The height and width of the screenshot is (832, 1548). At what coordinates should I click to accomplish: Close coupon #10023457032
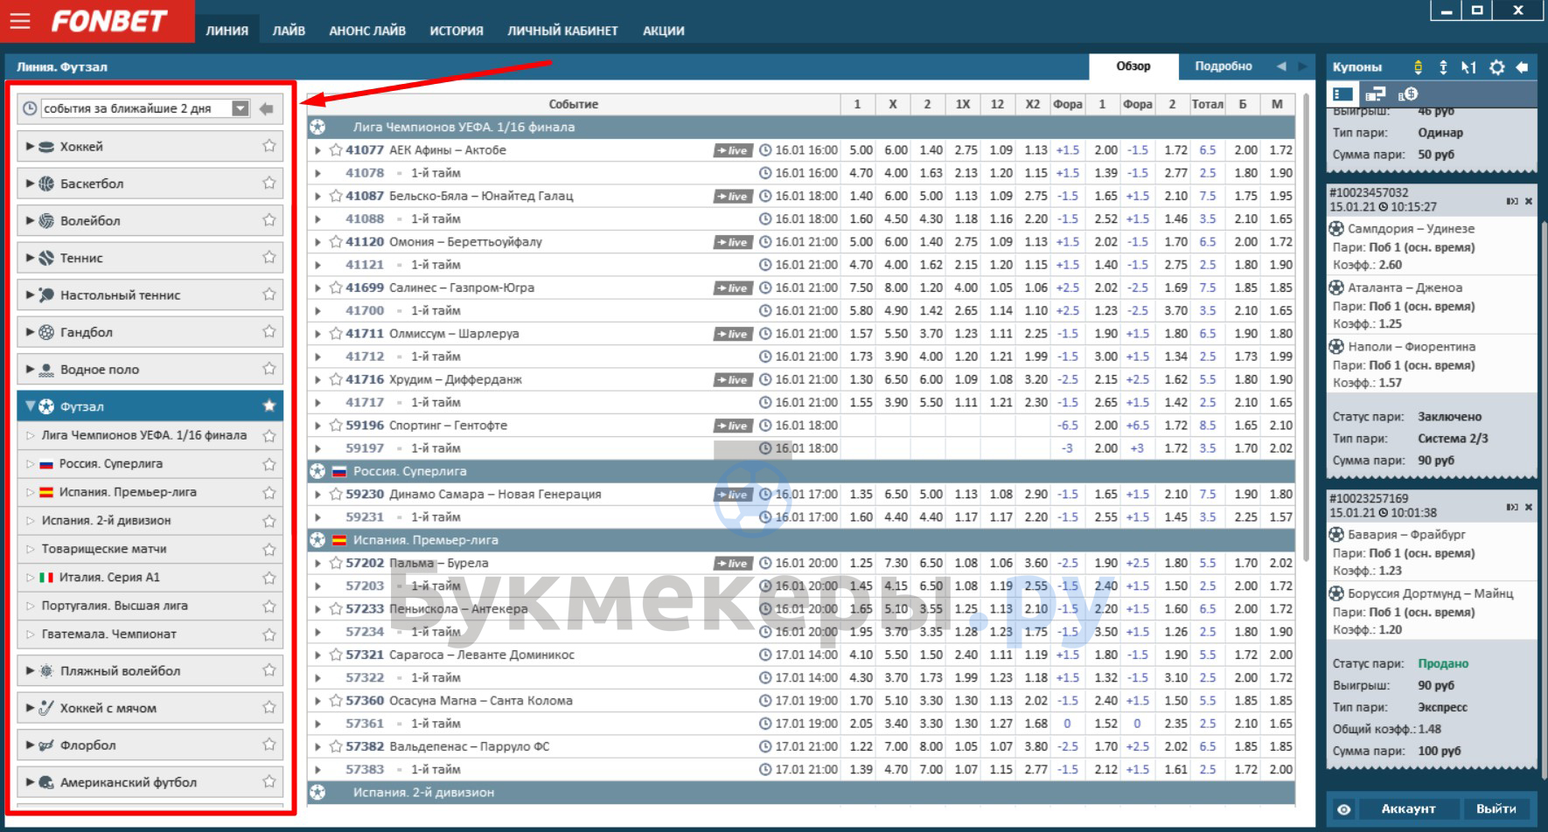(x=1529, y=201)
